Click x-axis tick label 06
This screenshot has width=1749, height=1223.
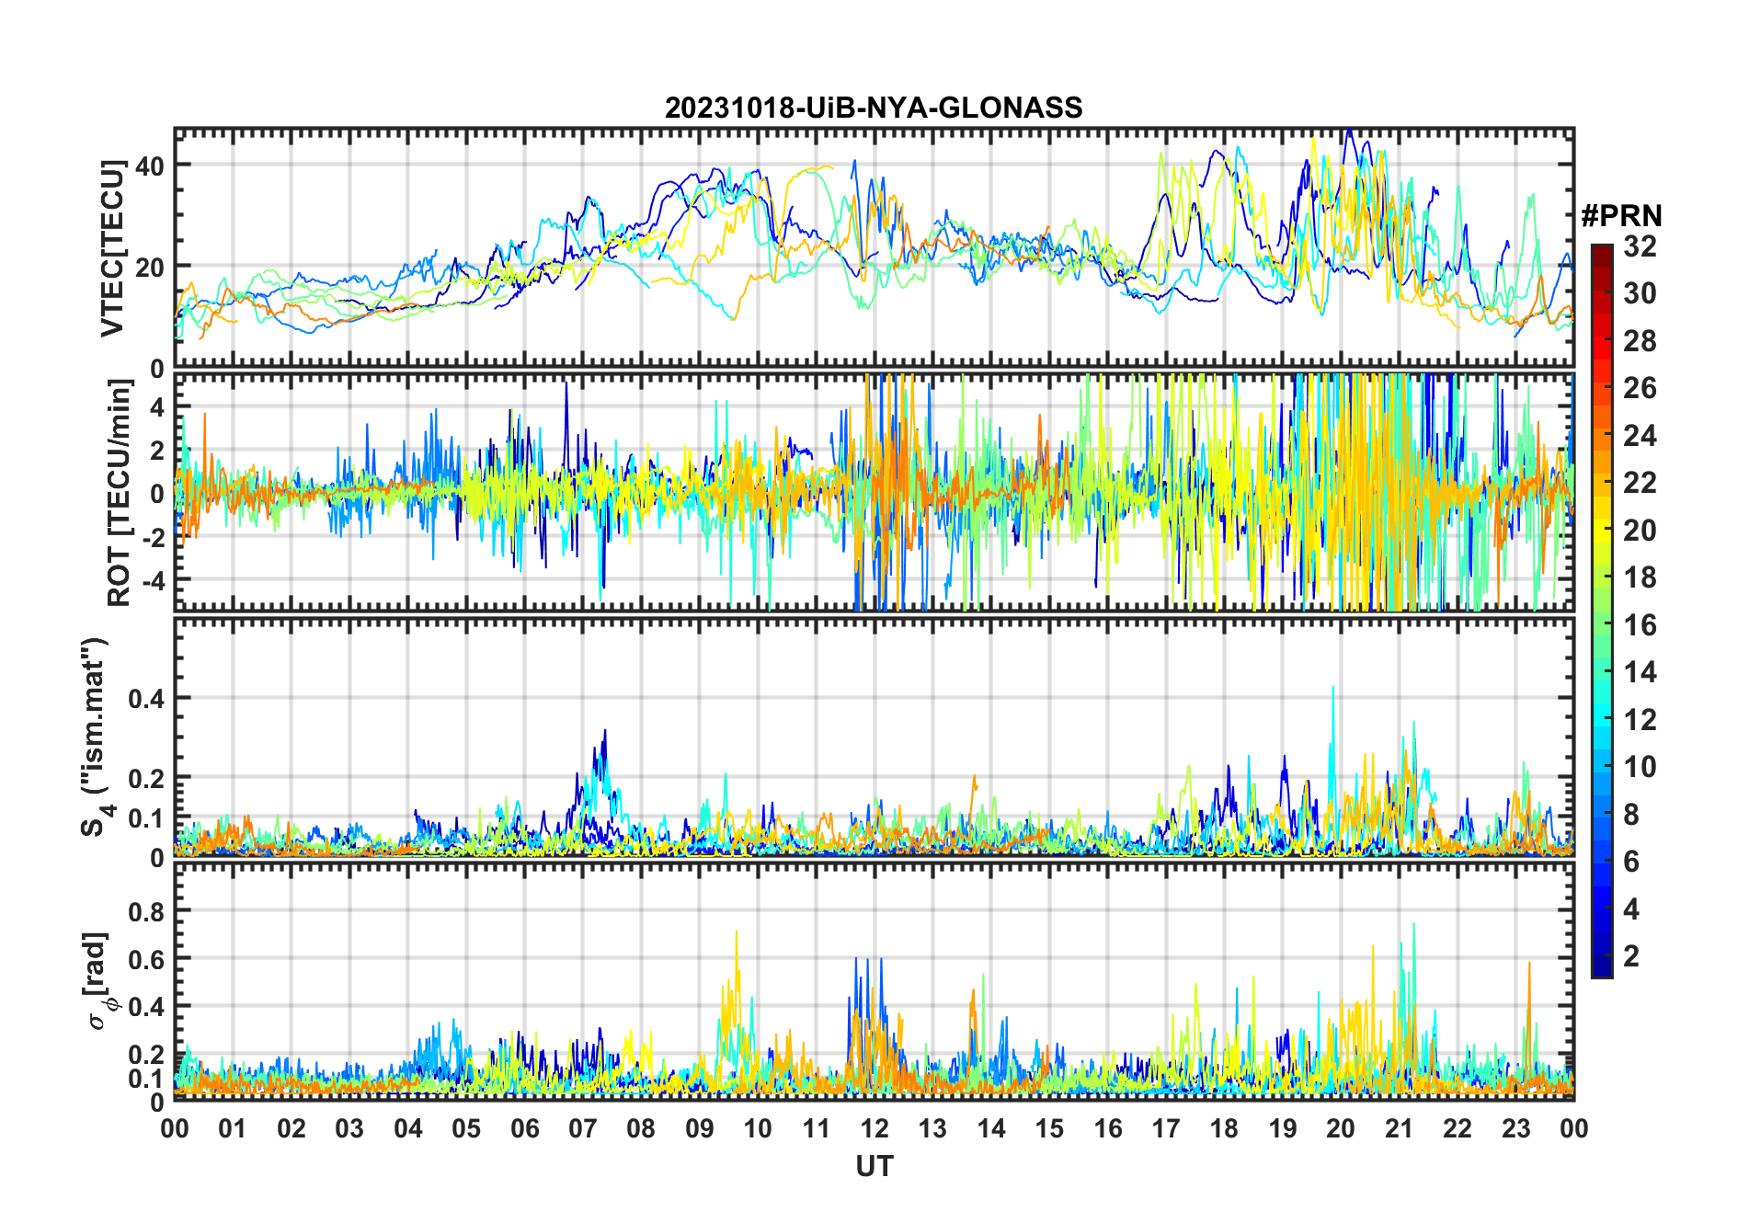click(524, 1129)
